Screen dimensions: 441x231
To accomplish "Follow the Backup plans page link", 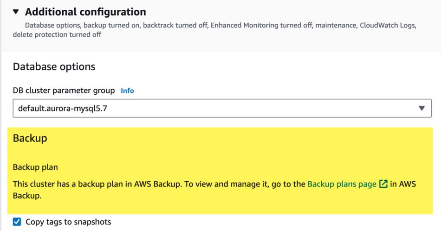I will pyautogui.click(x=342, y=184).
